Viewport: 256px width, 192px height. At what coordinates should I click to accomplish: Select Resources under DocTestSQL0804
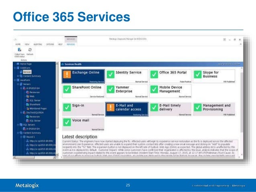coord(35,117)
